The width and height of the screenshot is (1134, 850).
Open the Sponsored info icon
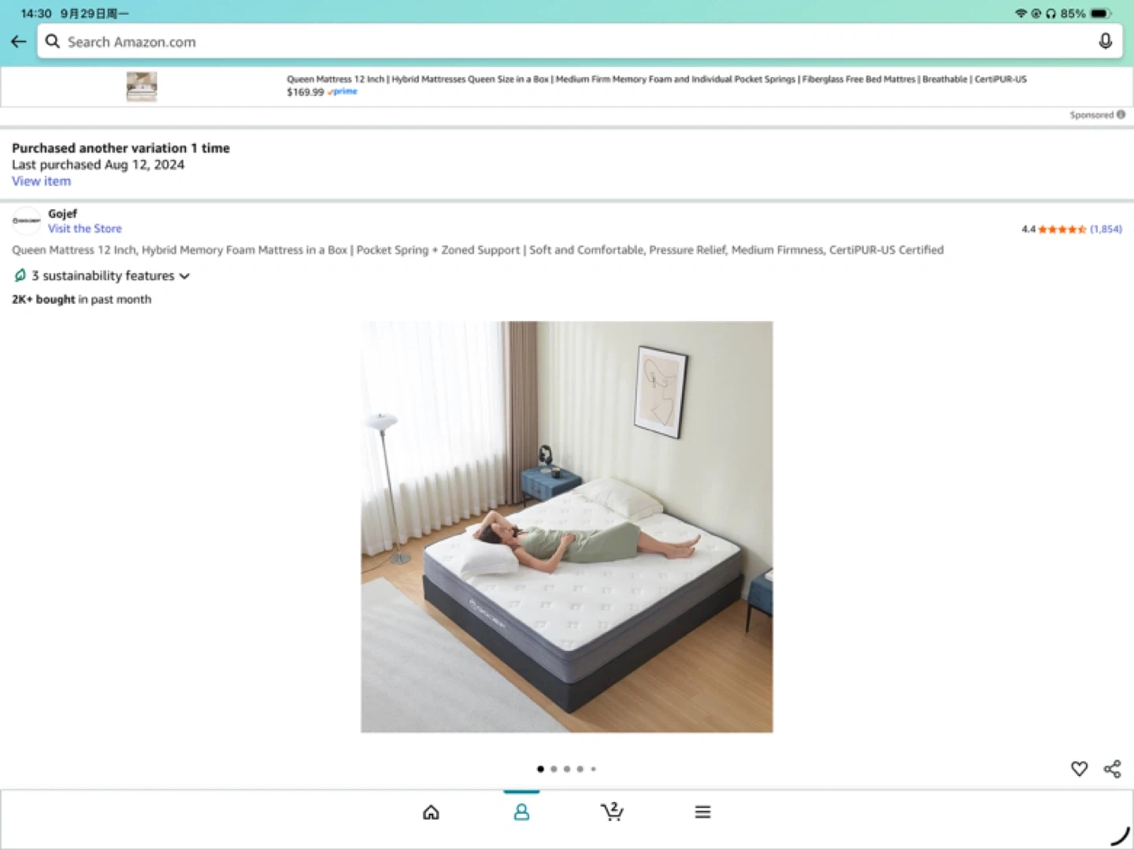coord(1121,115)
